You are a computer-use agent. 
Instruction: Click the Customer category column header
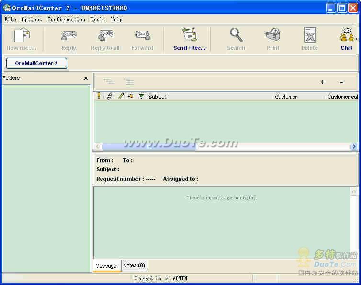[x=343, y=97]
